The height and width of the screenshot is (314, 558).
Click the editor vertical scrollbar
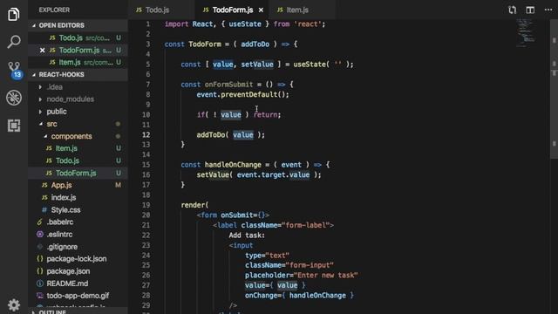[x=555, y=89]
